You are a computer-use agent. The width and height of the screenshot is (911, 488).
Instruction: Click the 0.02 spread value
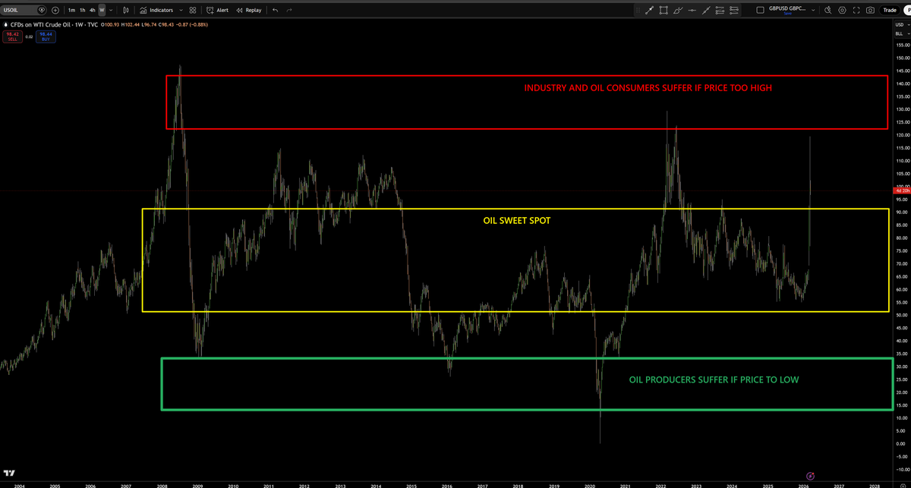tap(29, 36)
